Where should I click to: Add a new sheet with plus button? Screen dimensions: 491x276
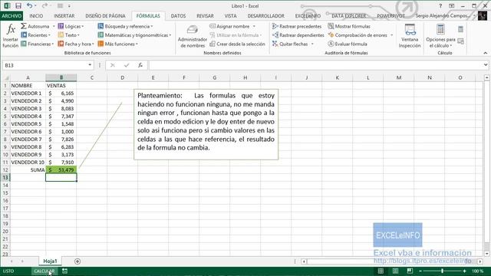point(77,261)
